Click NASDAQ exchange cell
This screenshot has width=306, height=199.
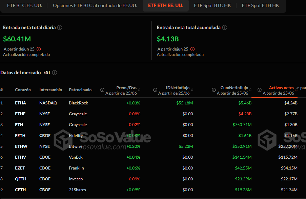48,103
